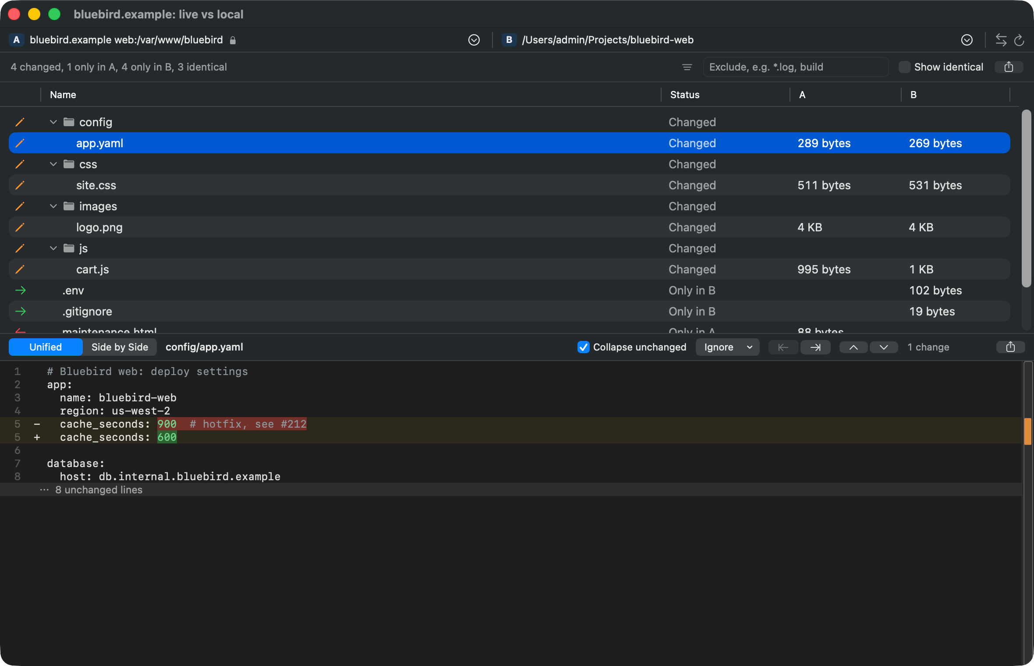Click the green arrow icon beside .env
1034x666 pixels.
point(20,290)
